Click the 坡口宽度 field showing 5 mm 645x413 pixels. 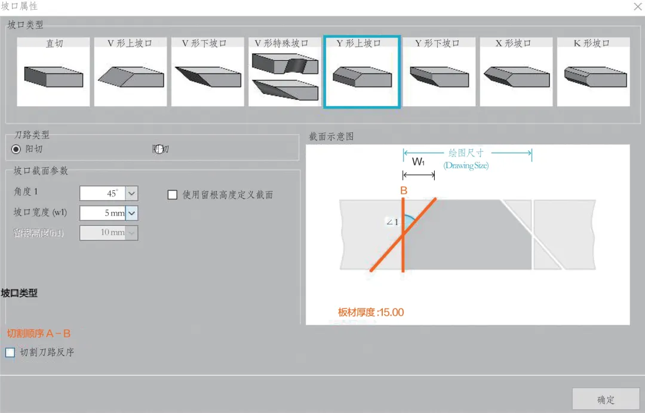tap(102, 213)
